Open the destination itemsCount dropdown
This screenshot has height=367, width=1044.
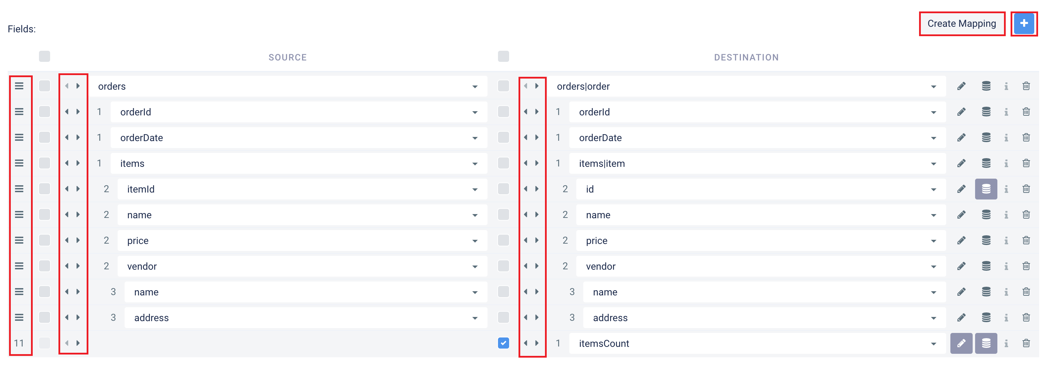tap(757, 343)
